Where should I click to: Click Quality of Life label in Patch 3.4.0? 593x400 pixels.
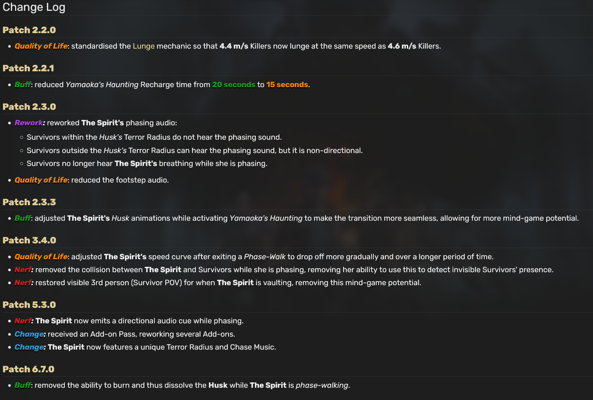(41, 257)
